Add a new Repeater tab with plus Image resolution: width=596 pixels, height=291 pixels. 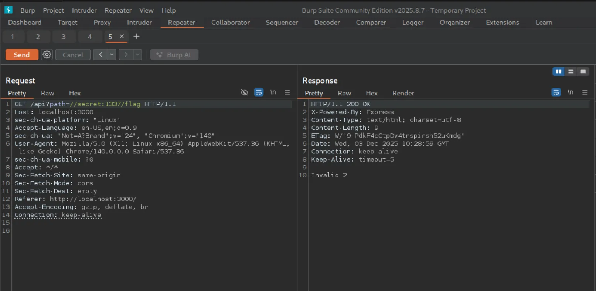point(136,37)
